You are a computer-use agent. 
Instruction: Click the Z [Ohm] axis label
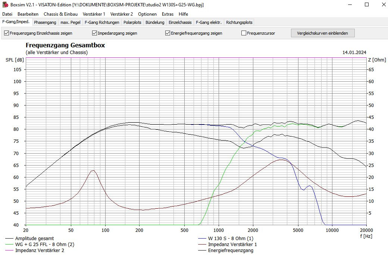(377, 60)
